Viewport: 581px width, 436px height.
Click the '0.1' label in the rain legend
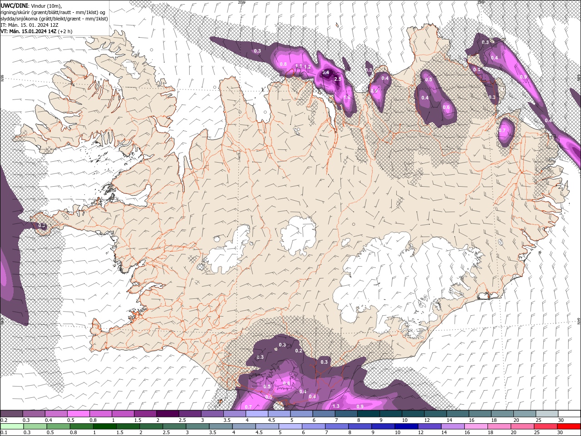[x=4, y=432]
